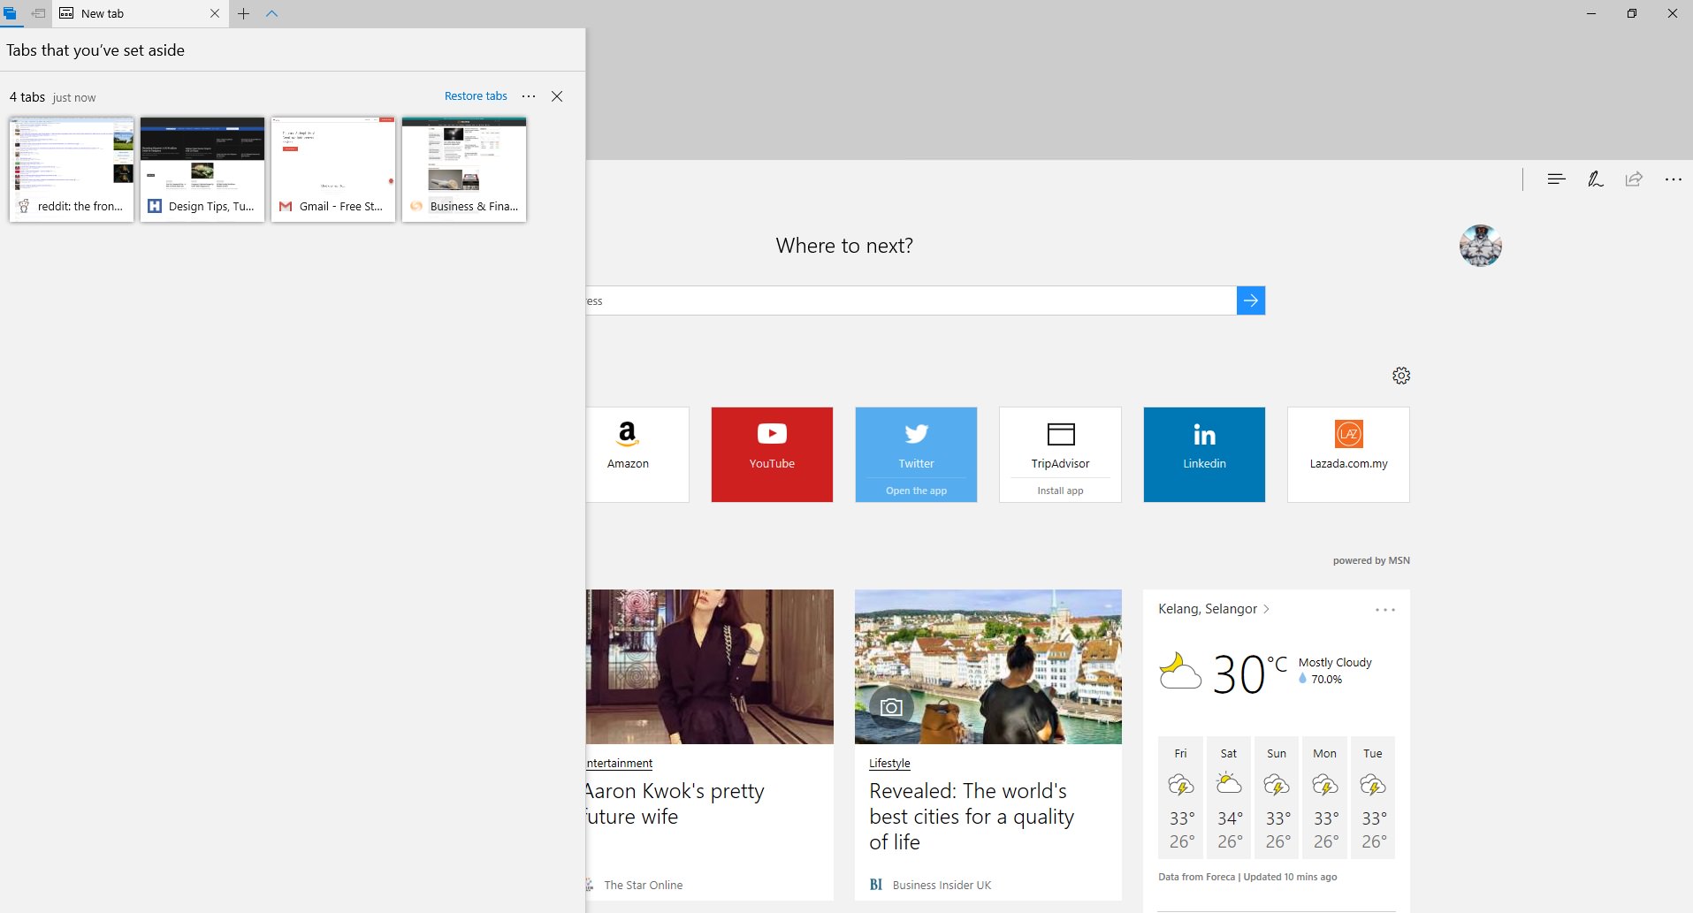Screen dimensions: 1693x913
Task: Click the 4 tabs just now label
Action: (52, 97)
